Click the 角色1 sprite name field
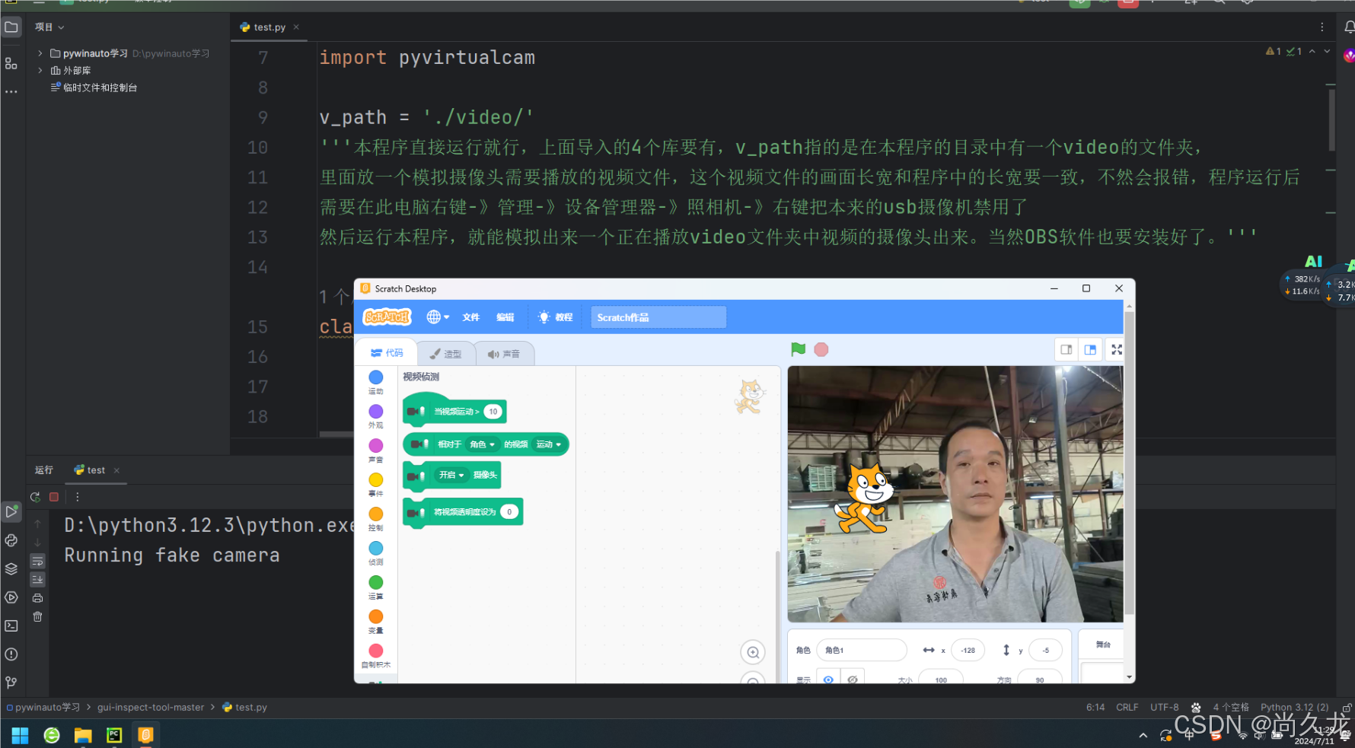Viewport: 1355px width, 748px height. click(862, 650)
